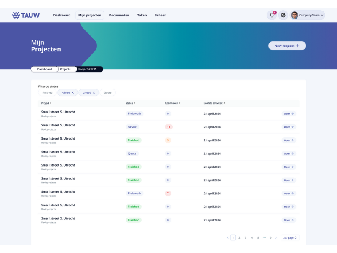Remove the Closed filter with its X
337x253 pixels.
tap(94, 92)
